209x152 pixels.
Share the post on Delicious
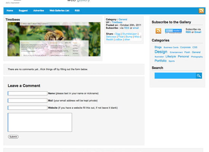click(x=111, y=36)
